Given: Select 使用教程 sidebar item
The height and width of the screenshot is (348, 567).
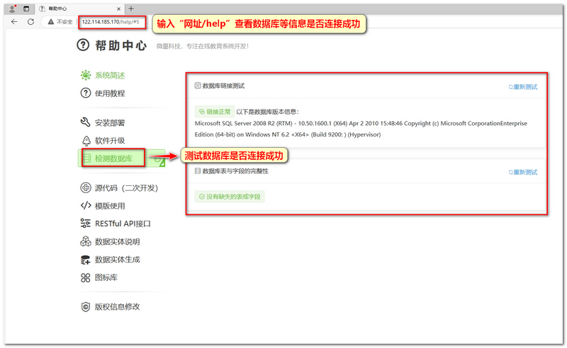Looking at the screenshot, I should tap(109, 93).
